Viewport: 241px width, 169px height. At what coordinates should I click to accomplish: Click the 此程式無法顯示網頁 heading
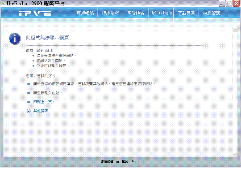coord(47,38)
